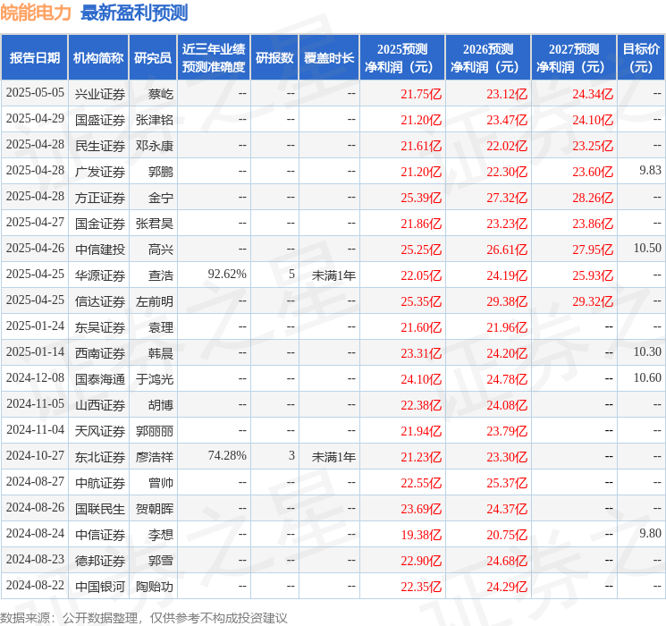
Task: Select the 中信证券 institution cell
Action: pos(100,535)
